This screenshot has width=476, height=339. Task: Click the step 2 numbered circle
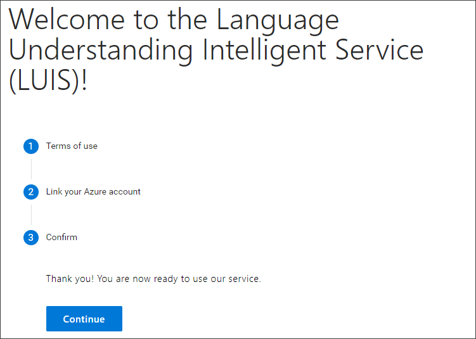point(31,192)
